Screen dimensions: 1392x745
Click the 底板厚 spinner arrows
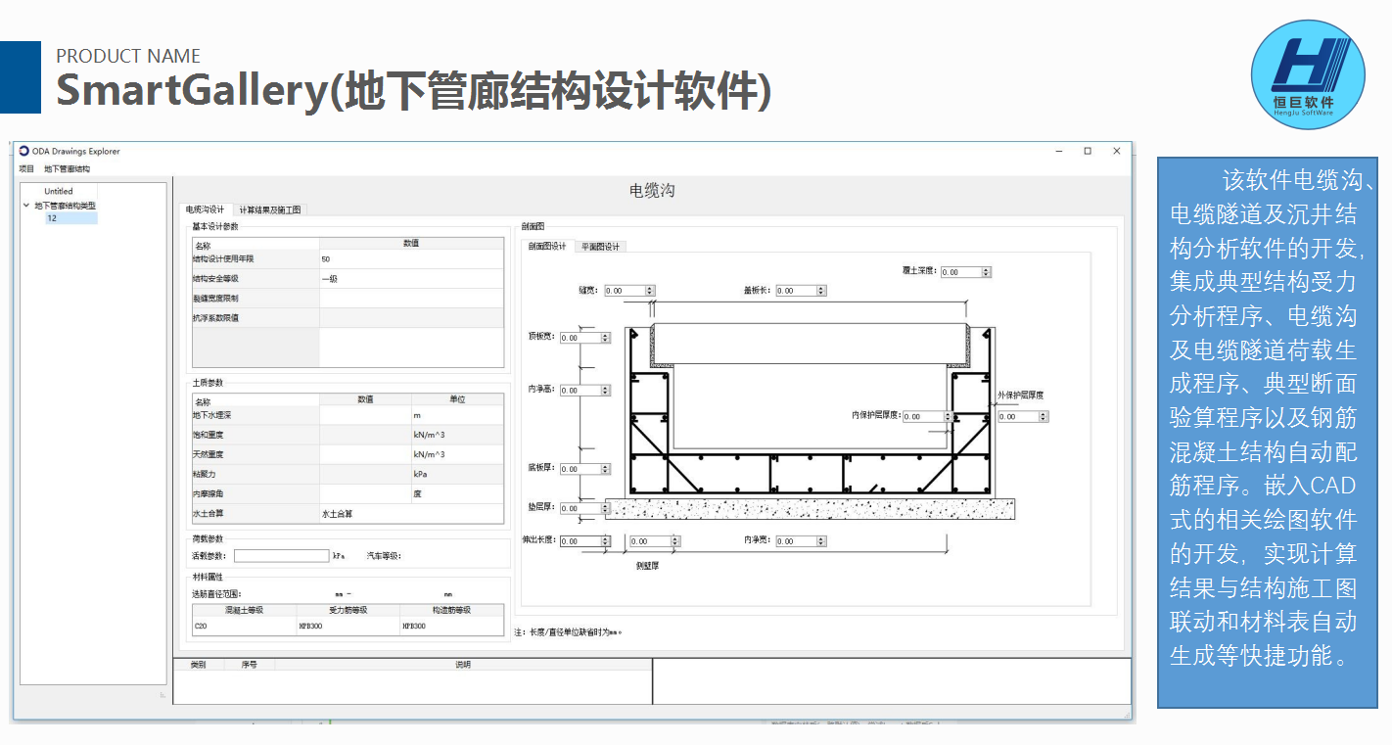tap(605, 469)
